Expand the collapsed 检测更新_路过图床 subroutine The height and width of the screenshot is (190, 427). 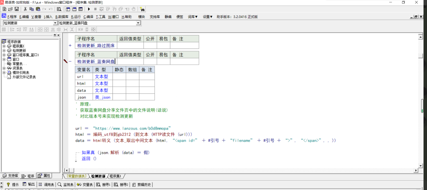[x=70, y=46]
